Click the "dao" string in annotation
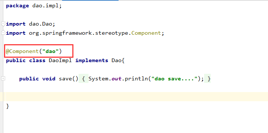The width and height of the screenshot is (268, 133). (50, 51)
